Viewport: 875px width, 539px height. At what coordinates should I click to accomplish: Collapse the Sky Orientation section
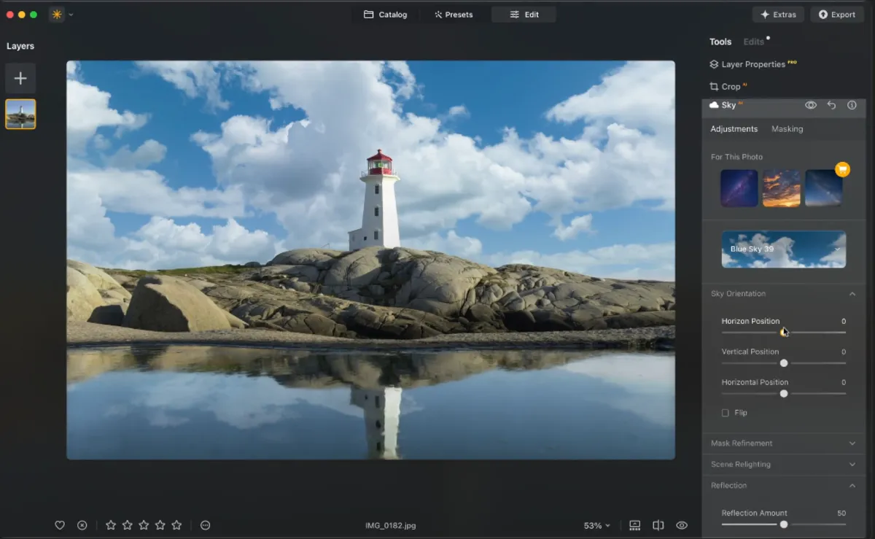852,293
